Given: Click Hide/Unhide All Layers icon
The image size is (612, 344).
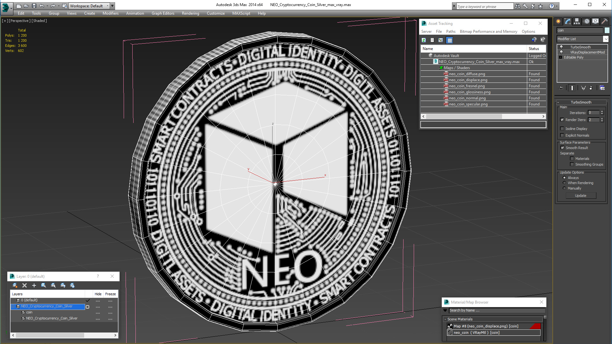Looking at the screenshot, I should tap(63, 285).
